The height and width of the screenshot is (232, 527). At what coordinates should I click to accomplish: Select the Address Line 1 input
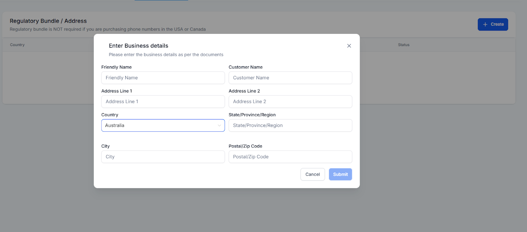[163, 102]
